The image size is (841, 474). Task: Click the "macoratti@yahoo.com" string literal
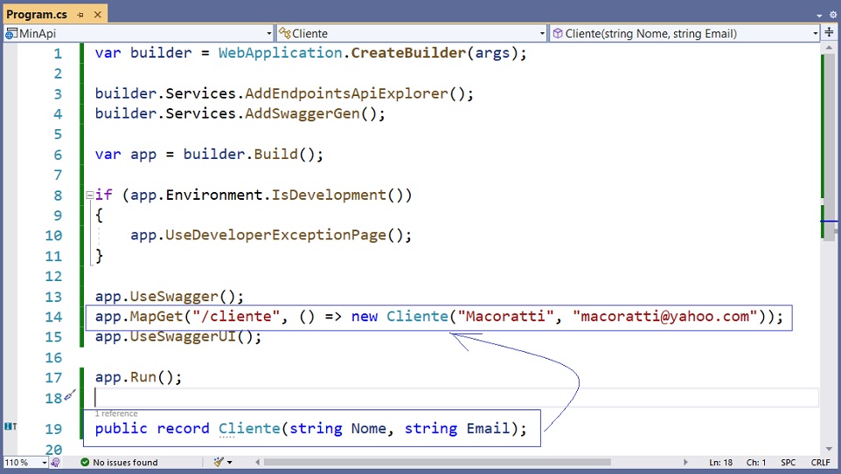[665, 317]
